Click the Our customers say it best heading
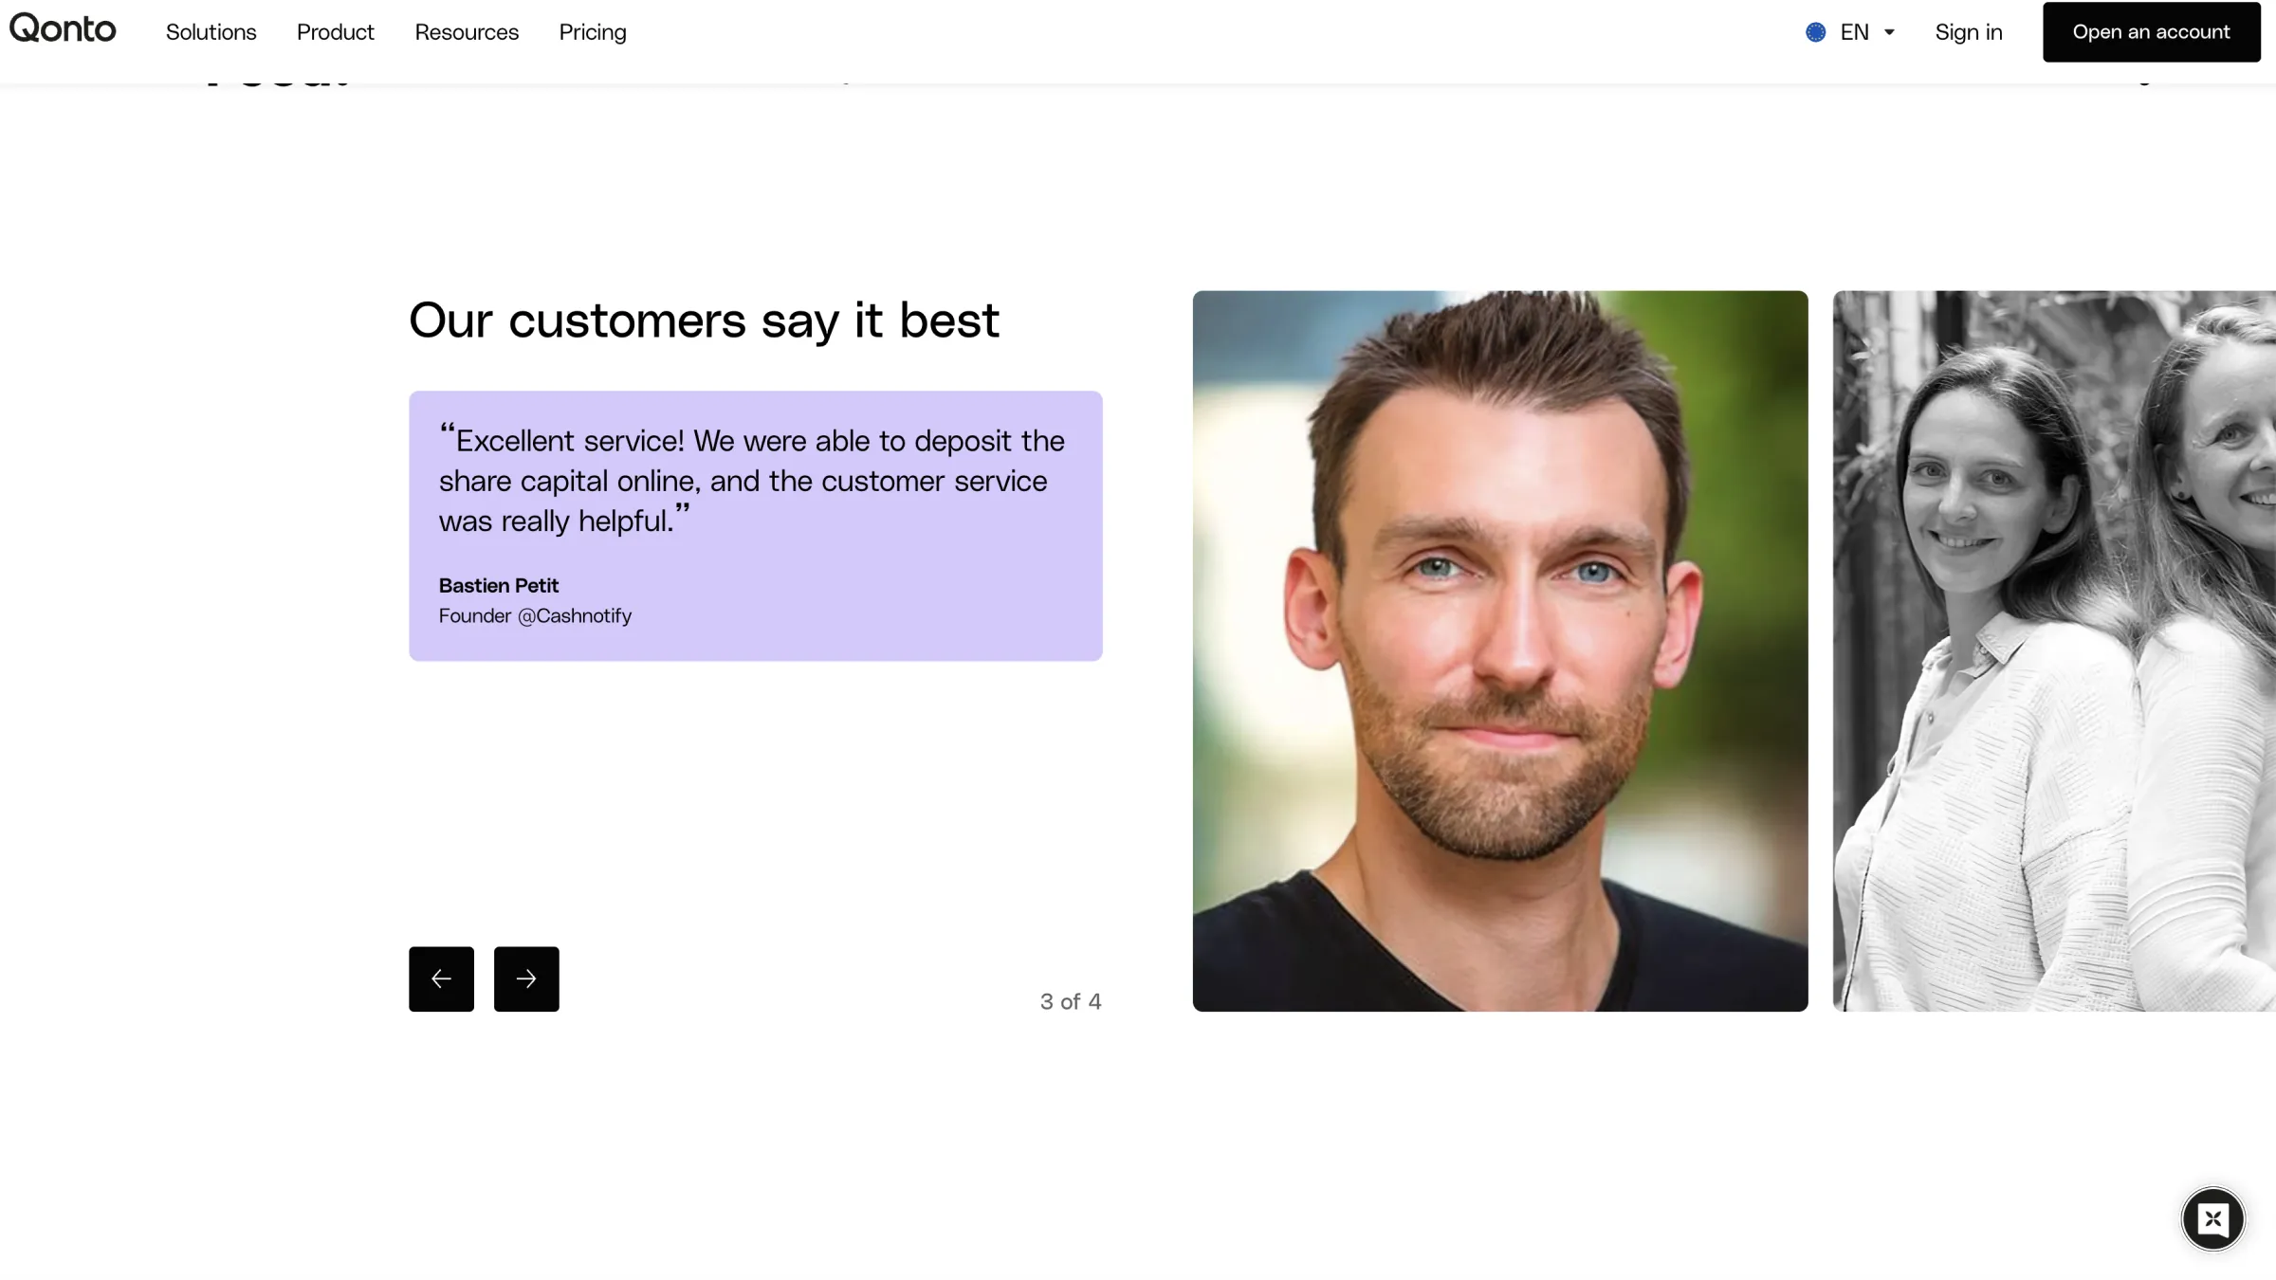 click(x=704, y=320)
